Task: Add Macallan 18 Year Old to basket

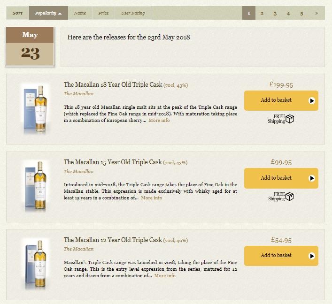Action: (x=281, y=100)
